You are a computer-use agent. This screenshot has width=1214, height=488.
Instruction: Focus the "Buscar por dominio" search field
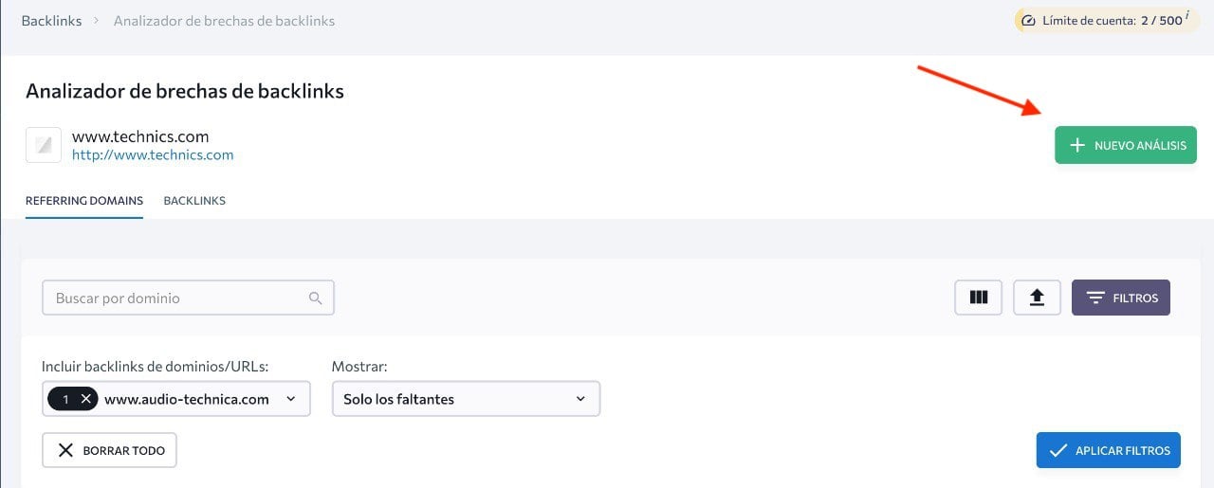click(x=178, y=298)
